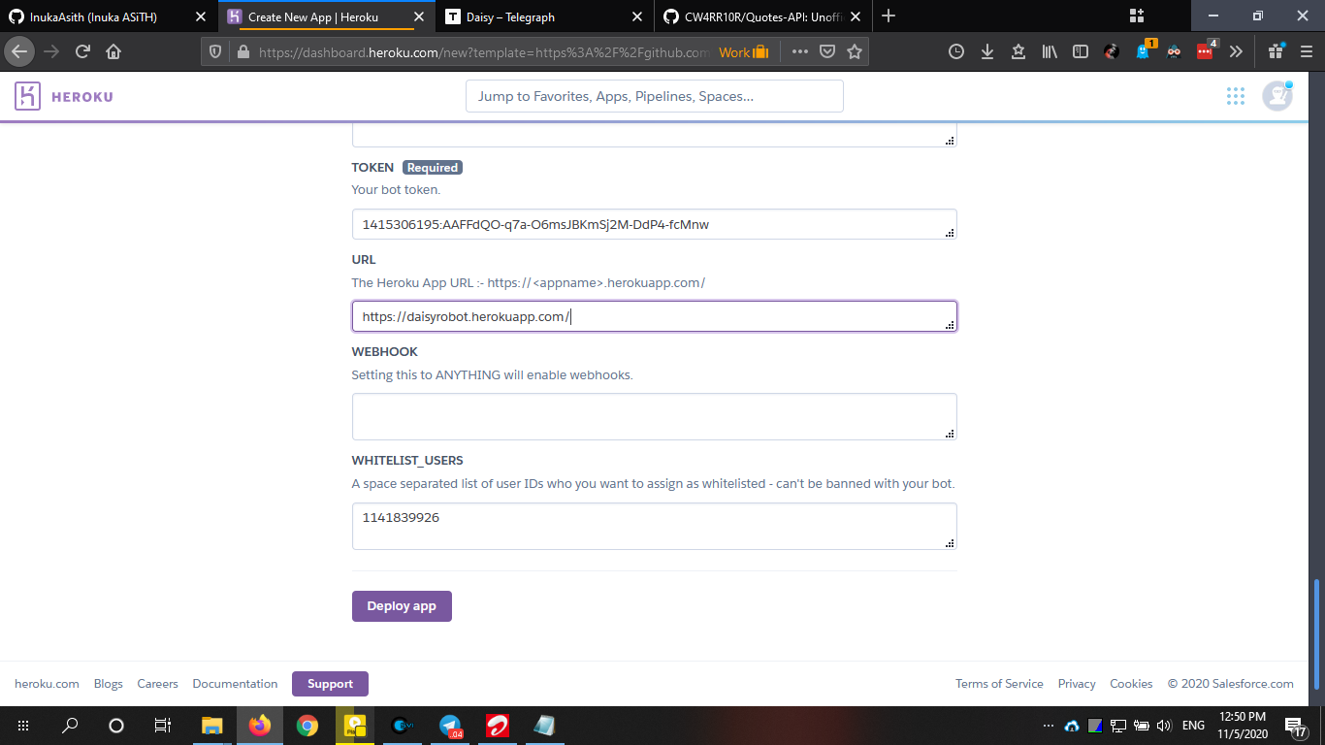The image size is (1325, 745).
Task: Open Windows notification center
Action: point(1296,726)
